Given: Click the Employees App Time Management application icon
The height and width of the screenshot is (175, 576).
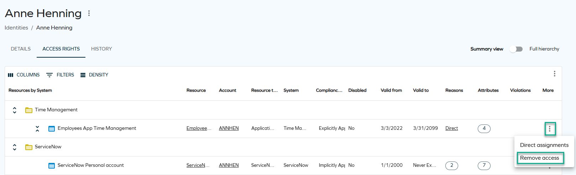Looking at the screenshot, I should 52,128.
